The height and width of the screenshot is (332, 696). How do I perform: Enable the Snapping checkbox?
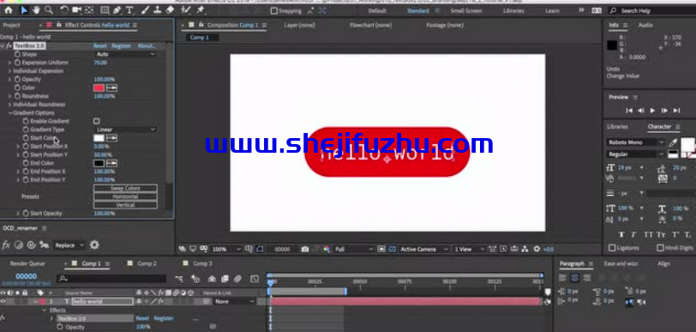(x=274, y=10)
